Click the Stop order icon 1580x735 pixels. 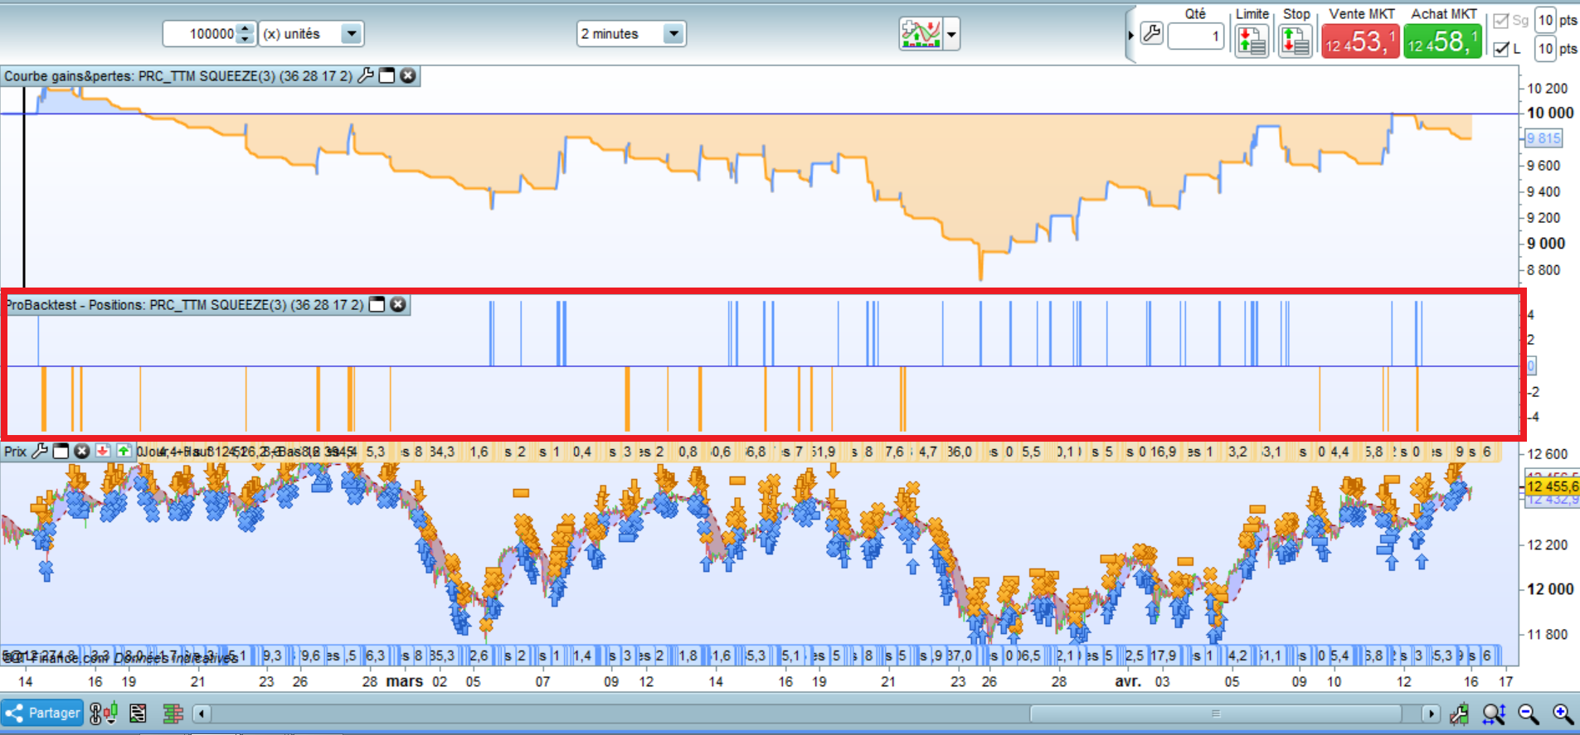point(1296,40)
